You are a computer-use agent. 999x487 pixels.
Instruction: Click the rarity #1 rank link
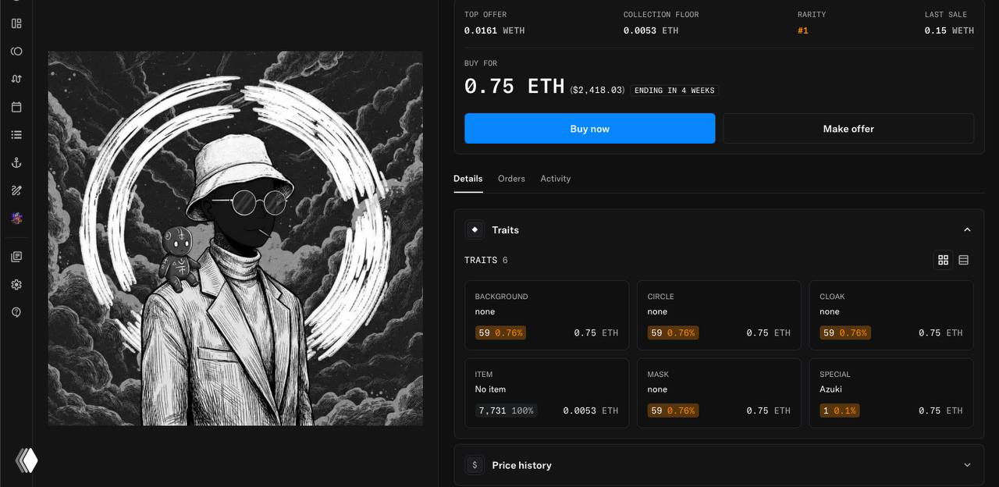(802, 30)
